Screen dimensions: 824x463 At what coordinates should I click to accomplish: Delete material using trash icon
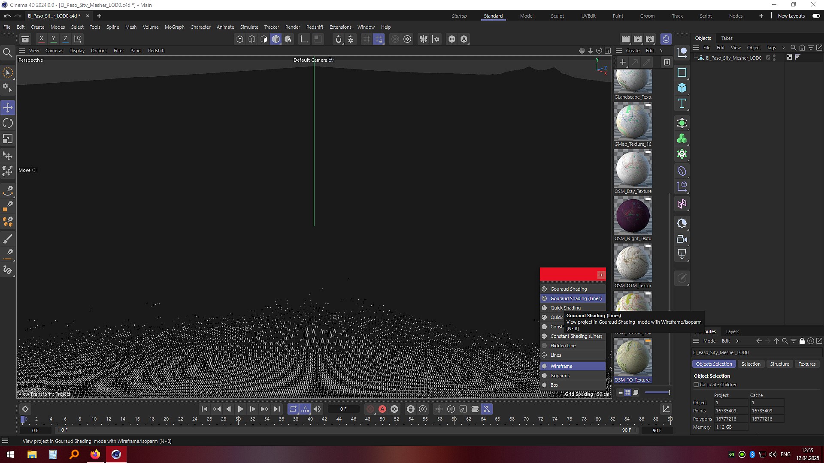(666, 62)
